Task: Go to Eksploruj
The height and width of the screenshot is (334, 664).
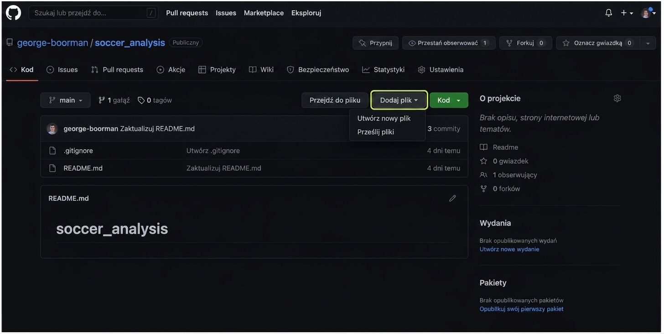Action: [306, 13]
